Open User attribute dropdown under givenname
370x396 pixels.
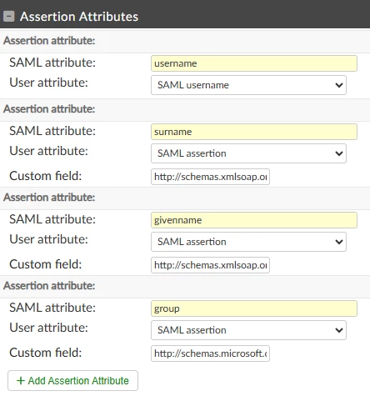pos(248,242)
